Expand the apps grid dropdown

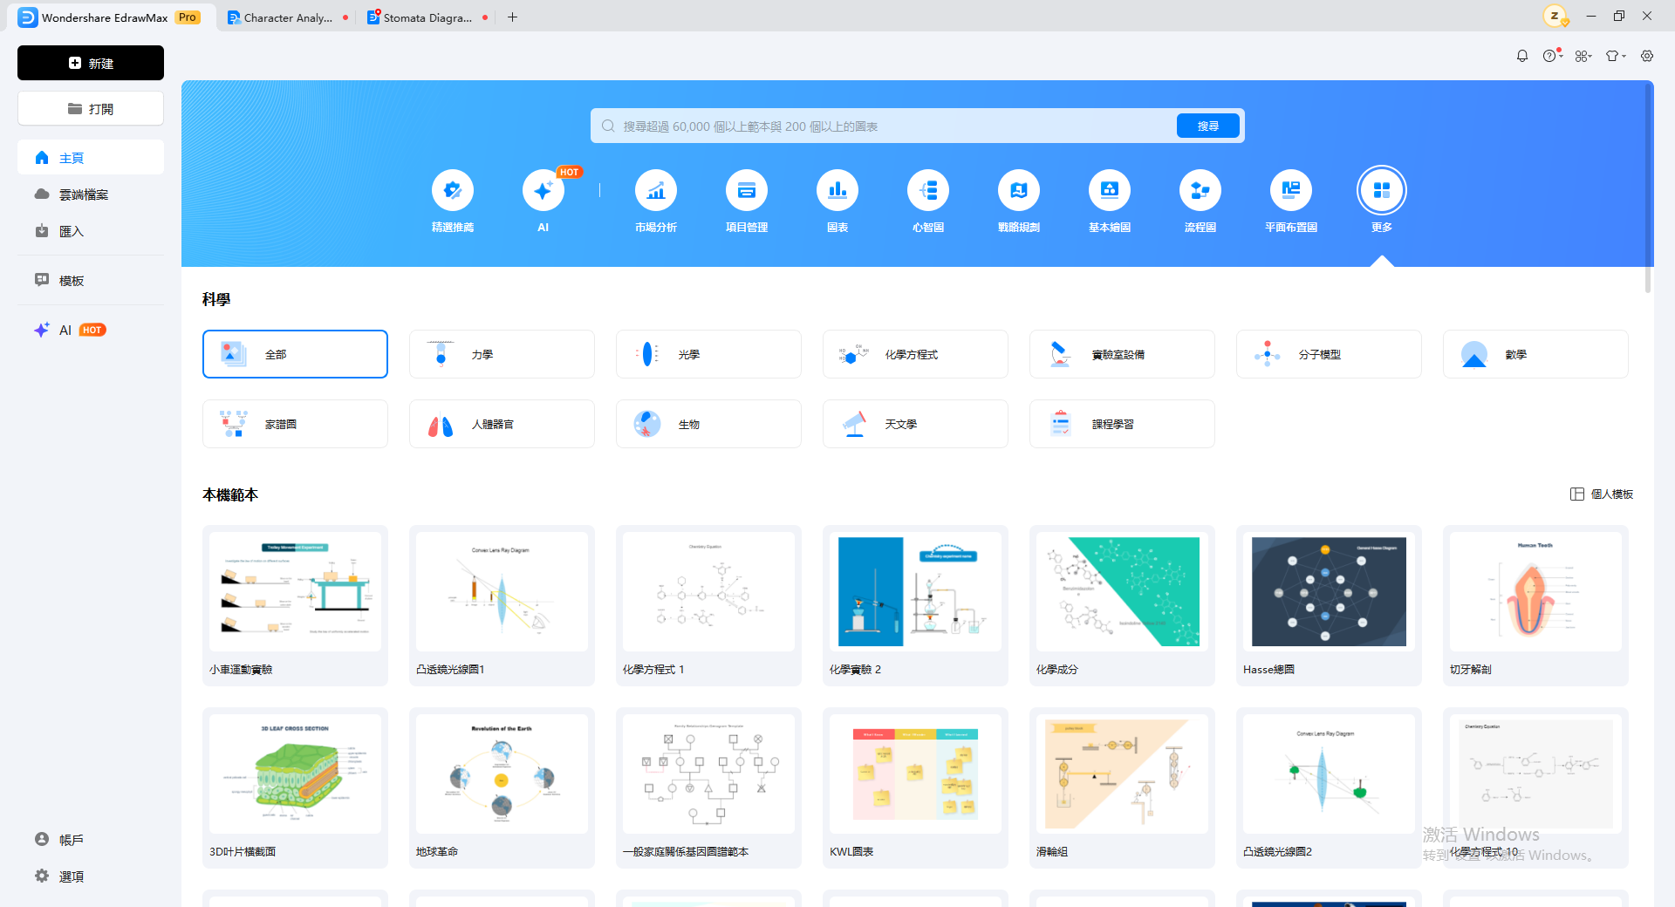point(1583,56)
